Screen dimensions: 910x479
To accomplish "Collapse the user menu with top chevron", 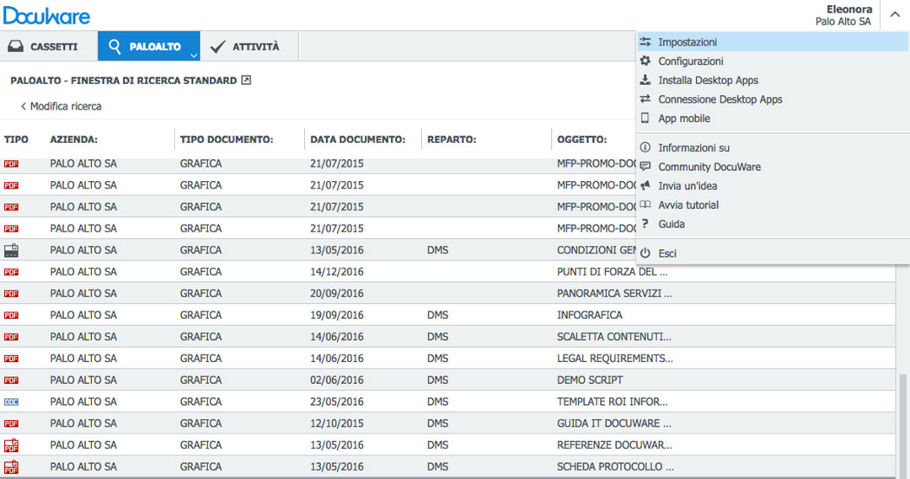I will [895, 15].
